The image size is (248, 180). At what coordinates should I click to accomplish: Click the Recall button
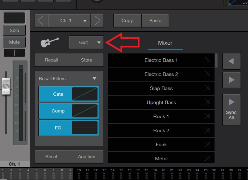[x=51, y=60]
